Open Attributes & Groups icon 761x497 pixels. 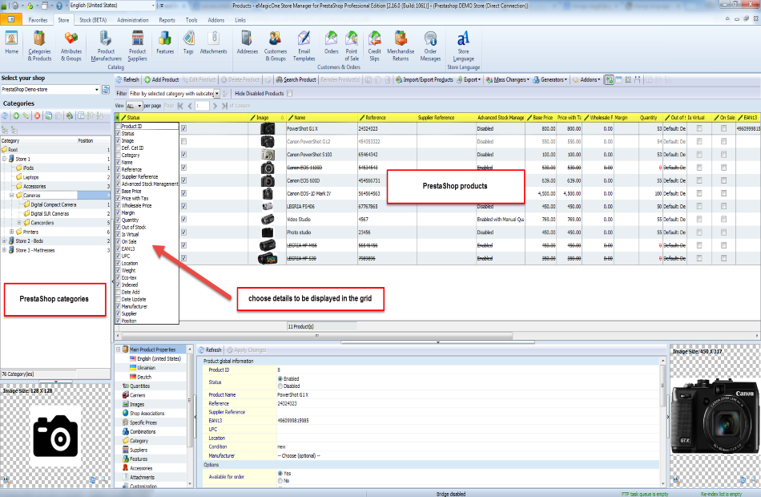point(70,46)
